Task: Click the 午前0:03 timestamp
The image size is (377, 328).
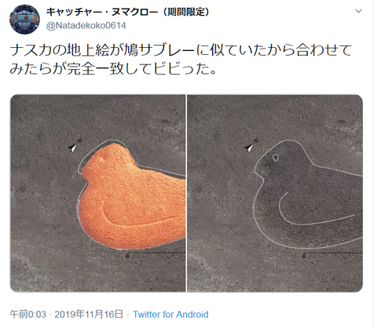Action: (x=27, y=314)
